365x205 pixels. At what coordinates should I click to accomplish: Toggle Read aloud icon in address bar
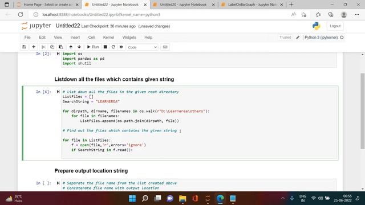tap(293, 14)
